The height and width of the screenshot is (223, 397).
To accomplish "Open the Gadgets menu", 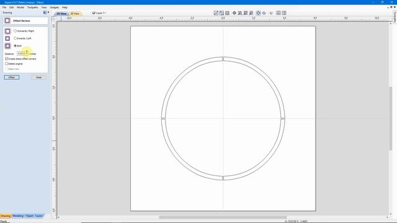I will pos(55,7).
